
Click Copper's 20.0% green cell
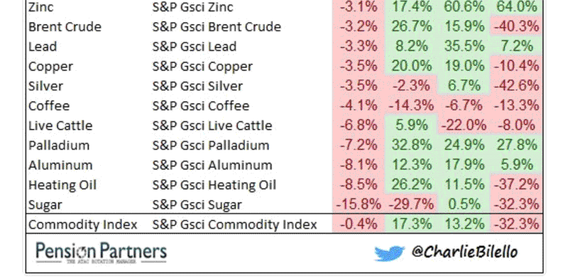point(411,66)
